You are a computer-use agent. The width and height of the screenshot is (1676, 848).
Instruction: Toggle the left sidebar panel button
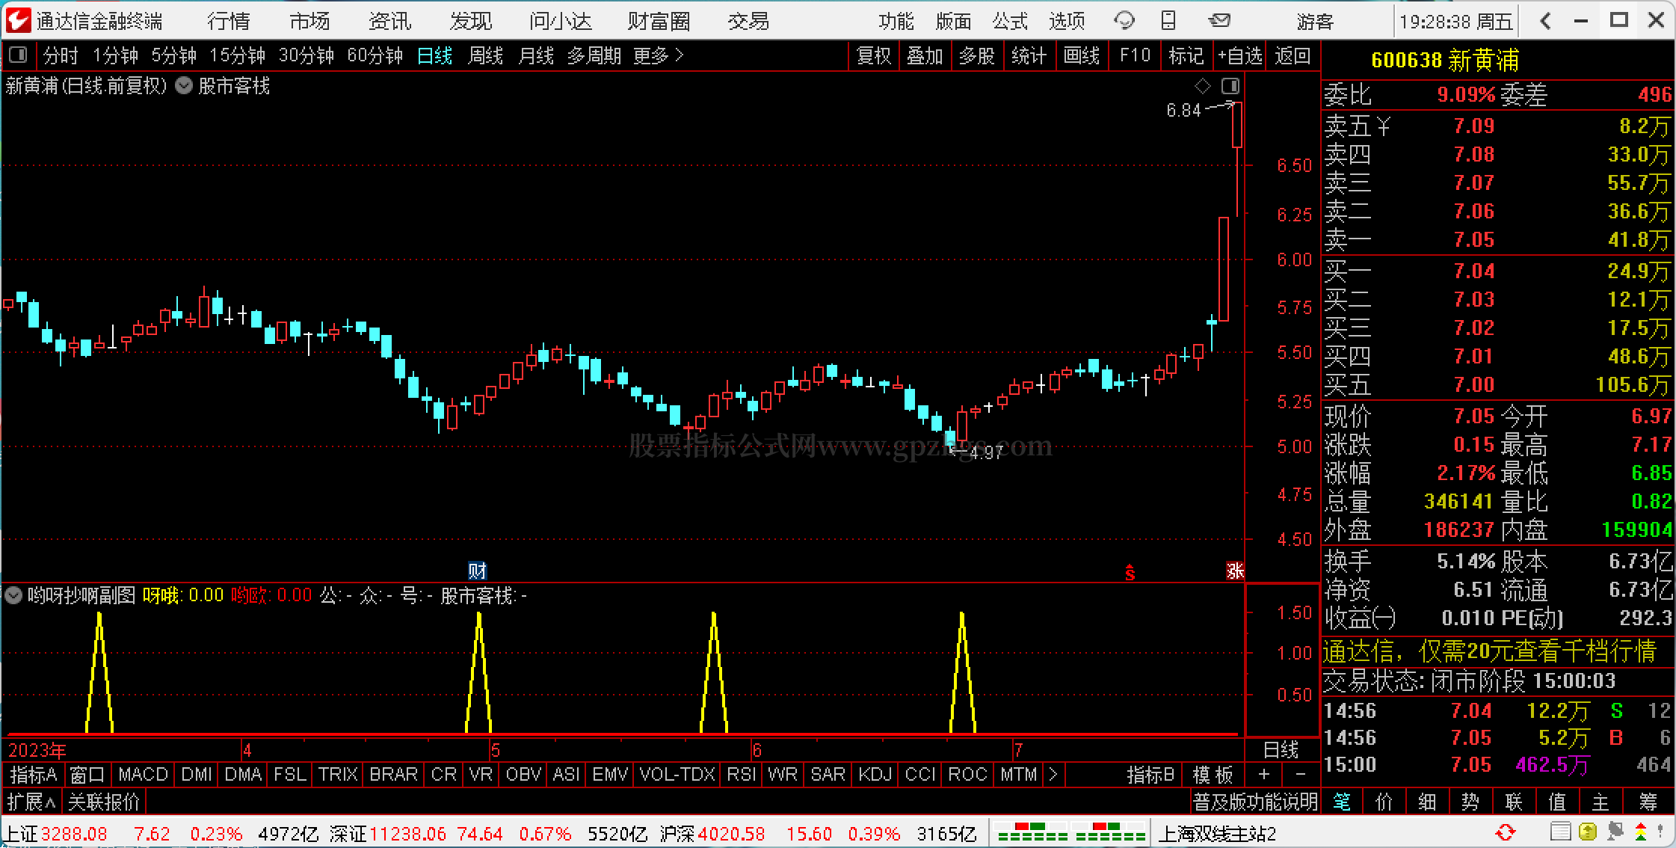click(x=18, y=55)
